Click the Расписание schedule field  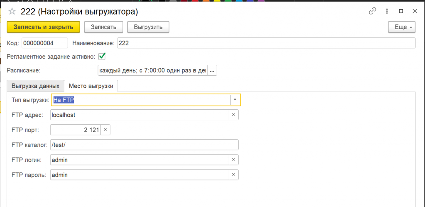(153, 71)
